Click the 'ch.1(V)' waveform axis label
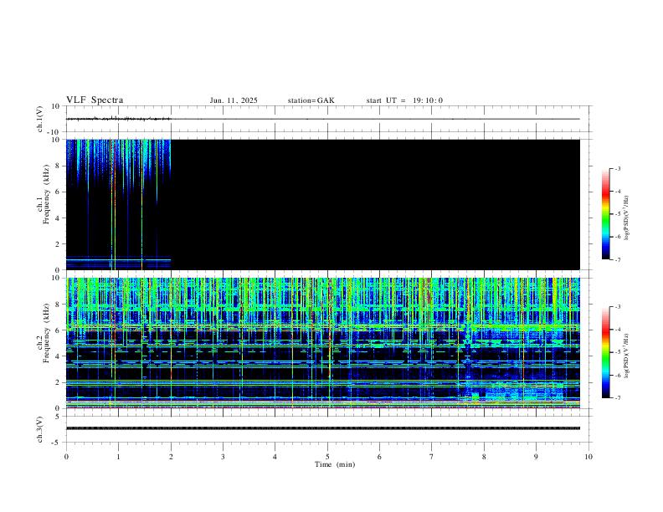The width and height of the screenshot is (663, 512). (x=40, y=119)
